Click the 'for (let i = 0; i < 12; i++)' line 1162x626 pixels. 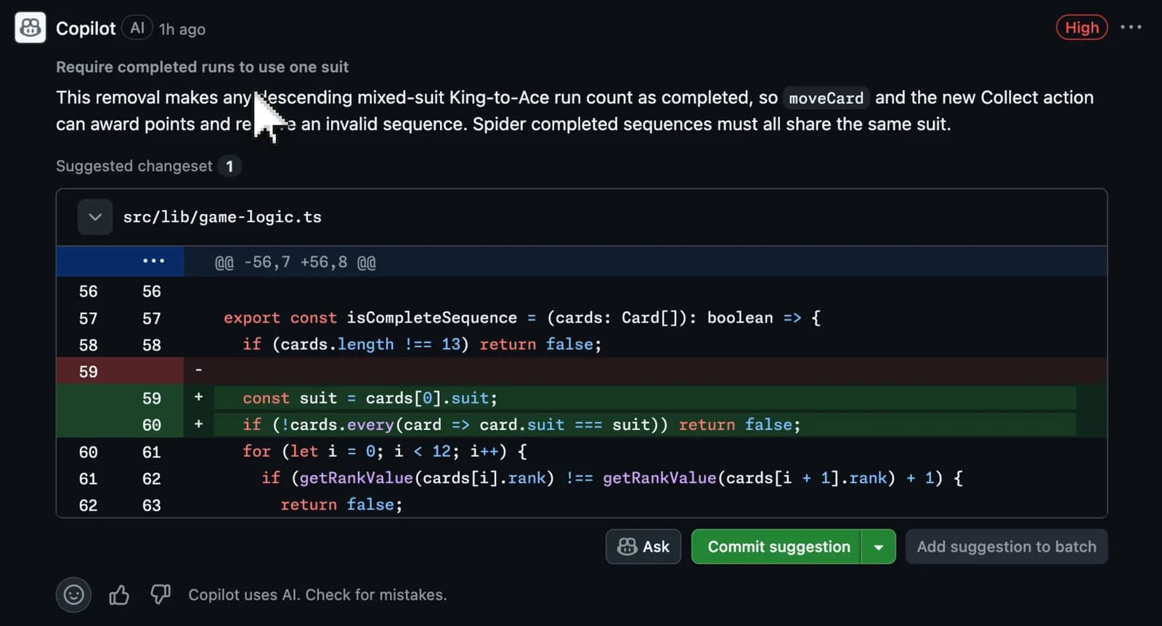pos(385,452)
